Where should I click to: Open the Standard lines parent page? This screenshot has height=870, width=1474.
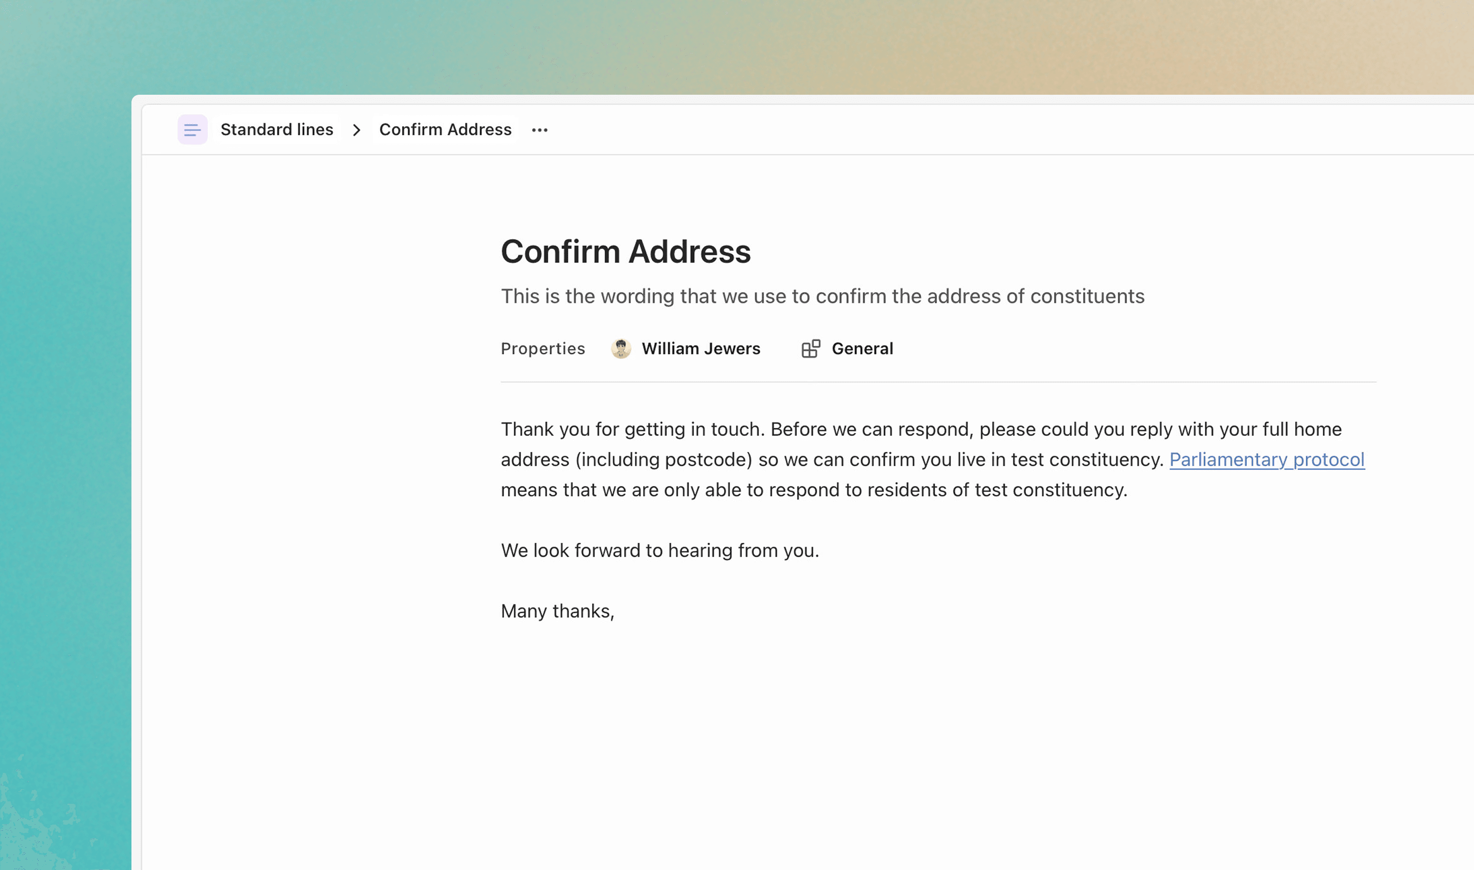(x=276, y=129)
